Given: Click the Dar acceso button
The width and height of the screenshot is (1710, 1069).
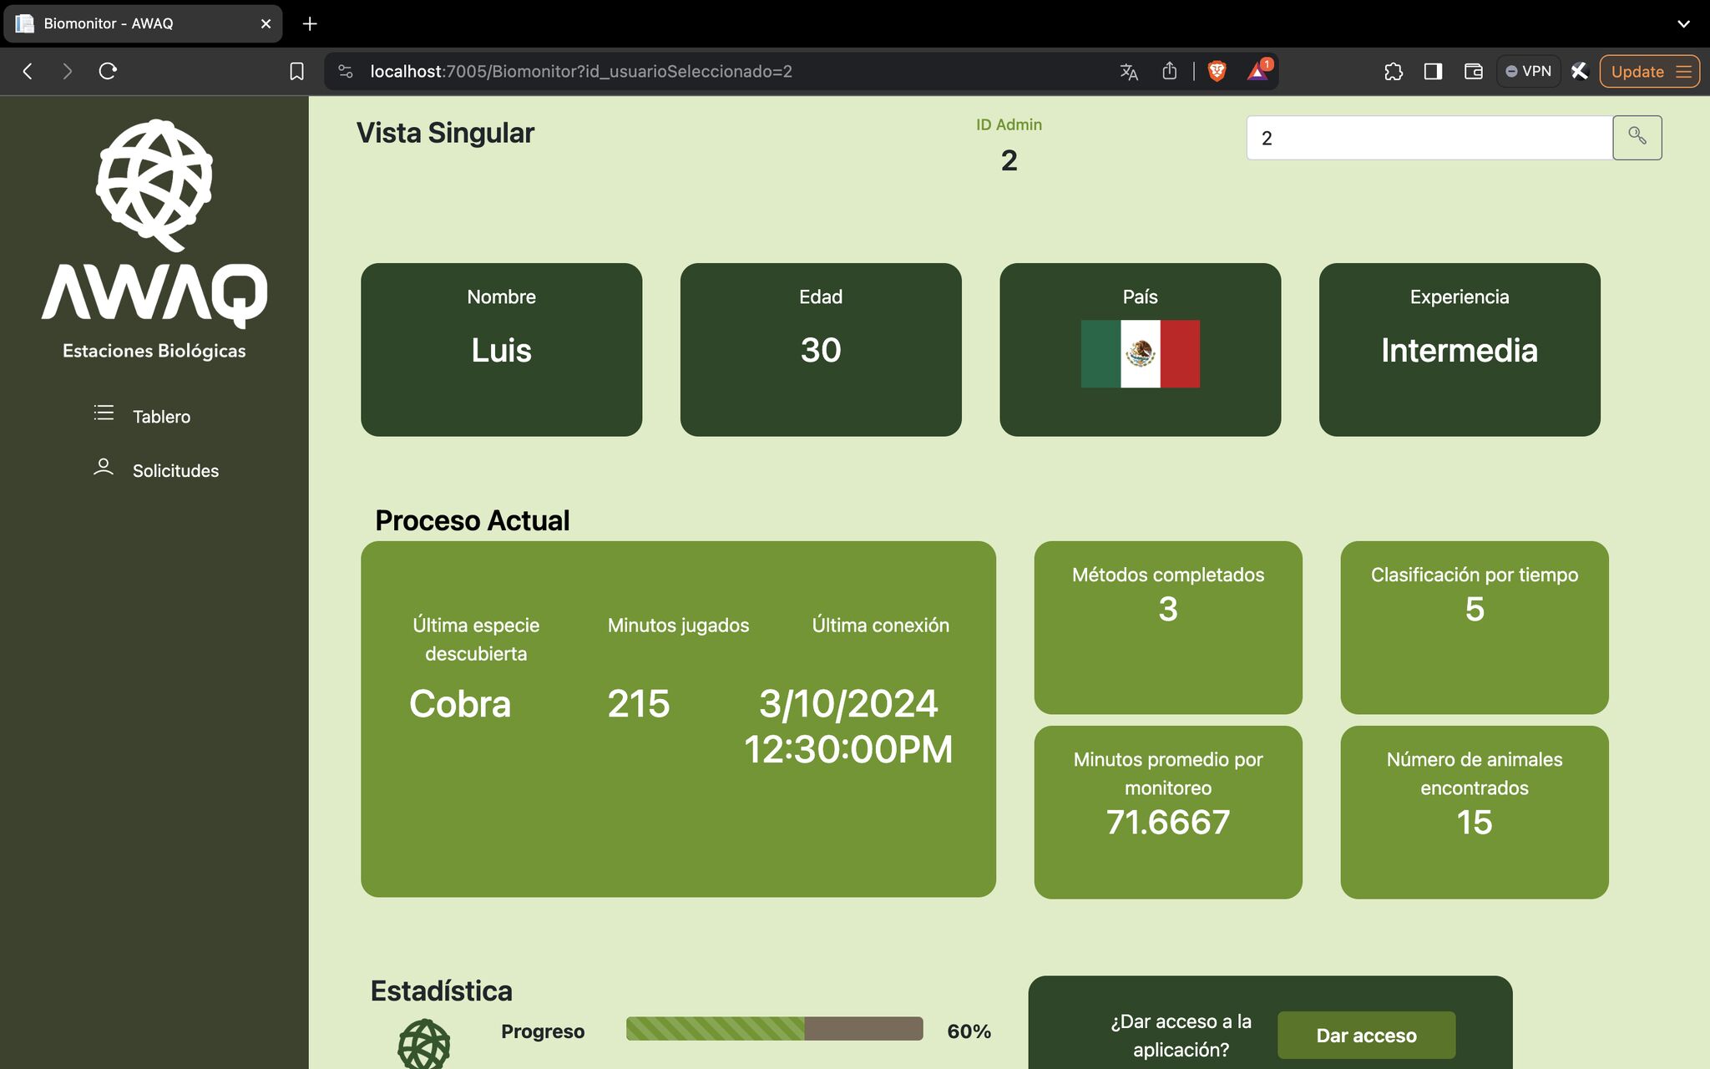Looking at the screenshot, I should [x=1366, y=1036].
